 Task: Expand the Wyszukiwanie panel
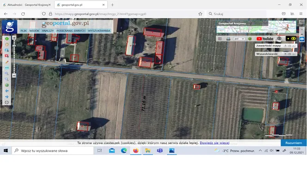[289, 54]
